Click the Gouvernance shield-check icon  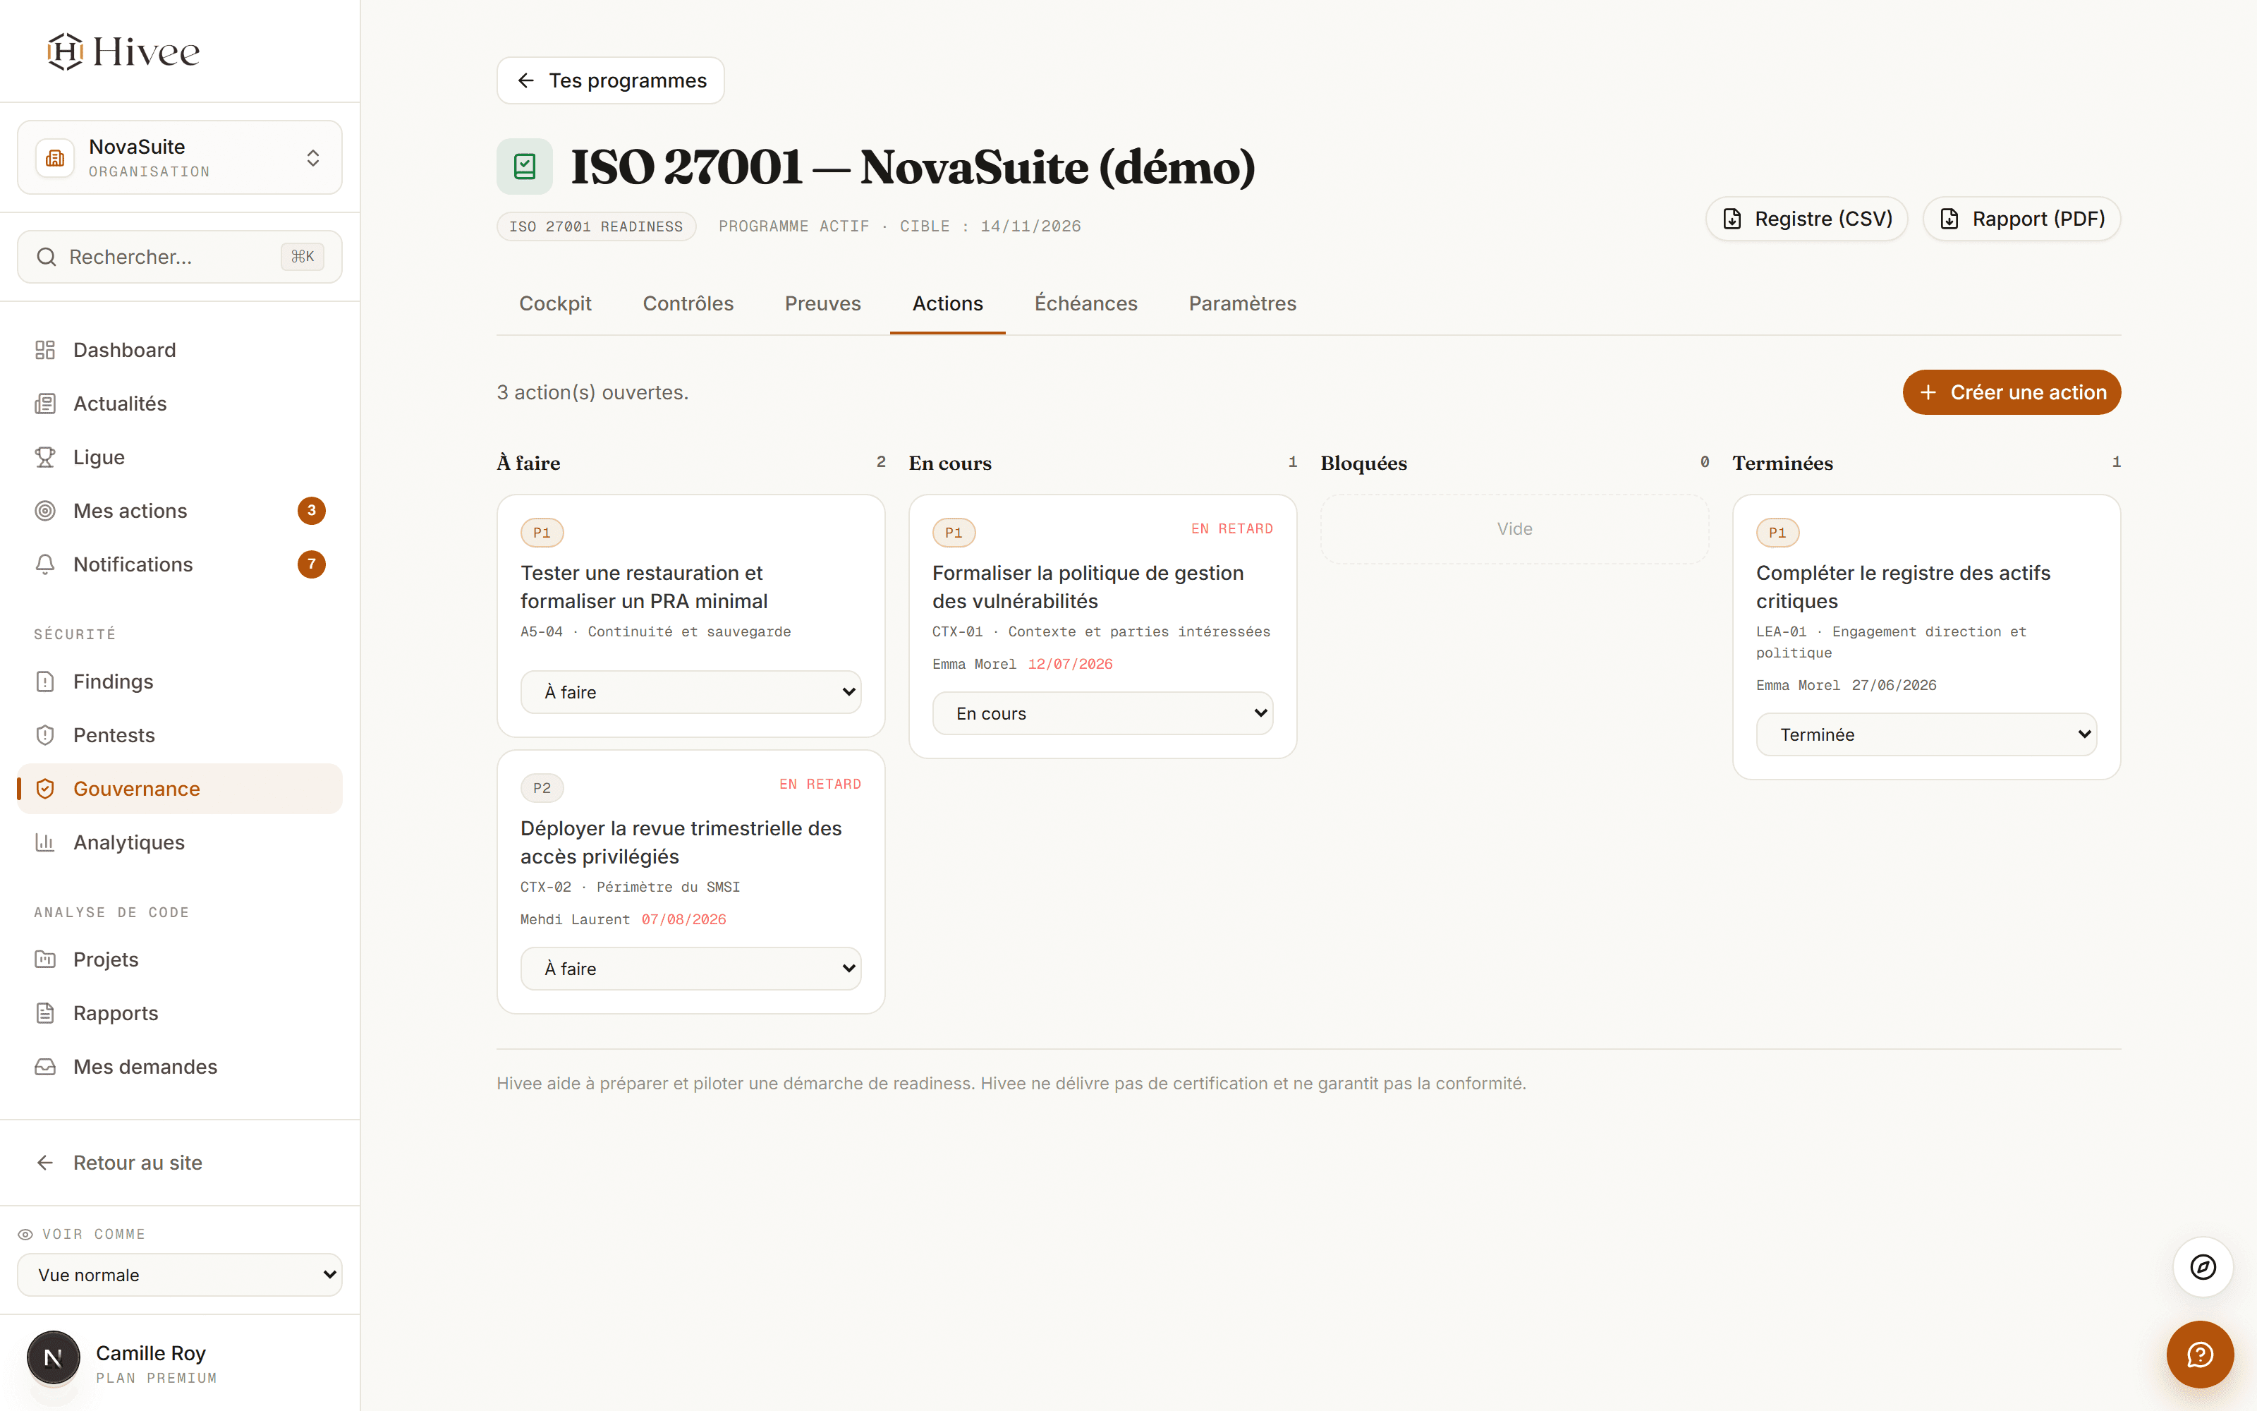click(x=44, y=789)
